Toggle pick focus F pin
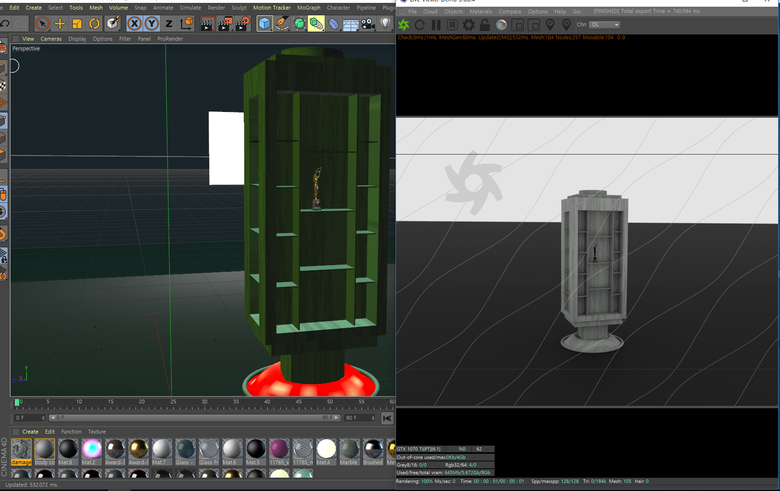 [550, 25]
